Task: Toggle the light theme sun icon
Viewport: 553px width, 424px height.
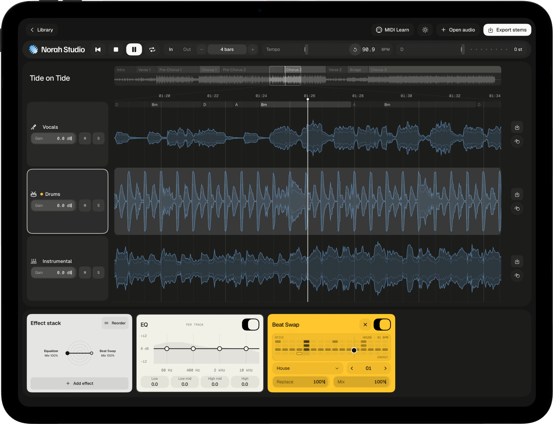Action: coord(425,30)
